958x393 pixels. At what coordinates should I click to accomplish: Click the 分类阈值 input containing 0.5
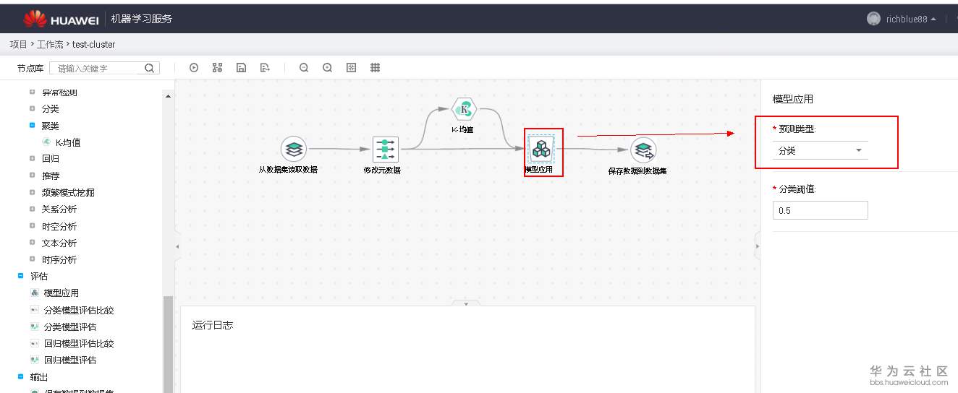click(x=820, y=210)
